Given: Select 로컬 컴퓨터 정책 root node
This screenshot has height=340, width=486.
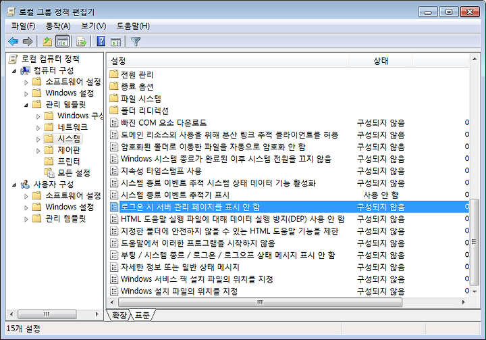Looking at the screenshot, I should (x=50, y=59).
